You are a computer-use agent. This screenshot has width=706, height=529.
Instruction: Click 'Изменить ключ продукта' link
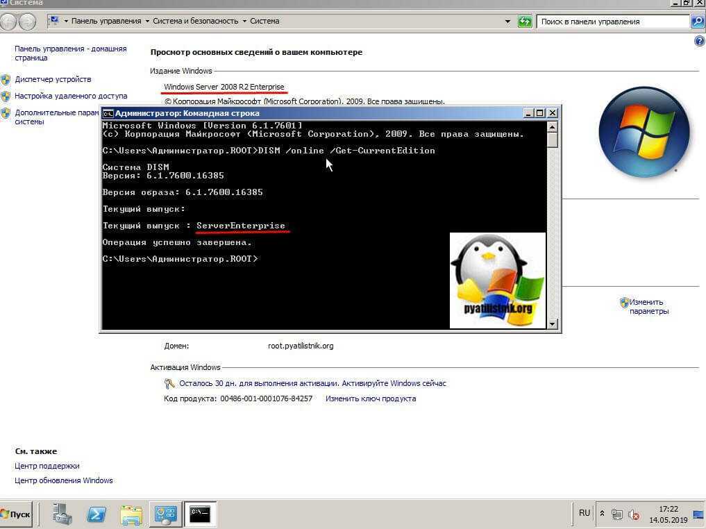[371, 398]
